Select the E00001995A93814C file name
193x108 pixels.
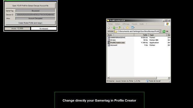[118, 37]
